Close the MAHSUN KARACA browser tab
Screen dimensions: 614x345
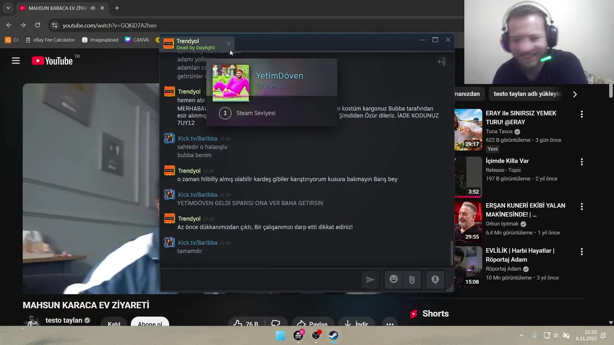click(103, 8)
